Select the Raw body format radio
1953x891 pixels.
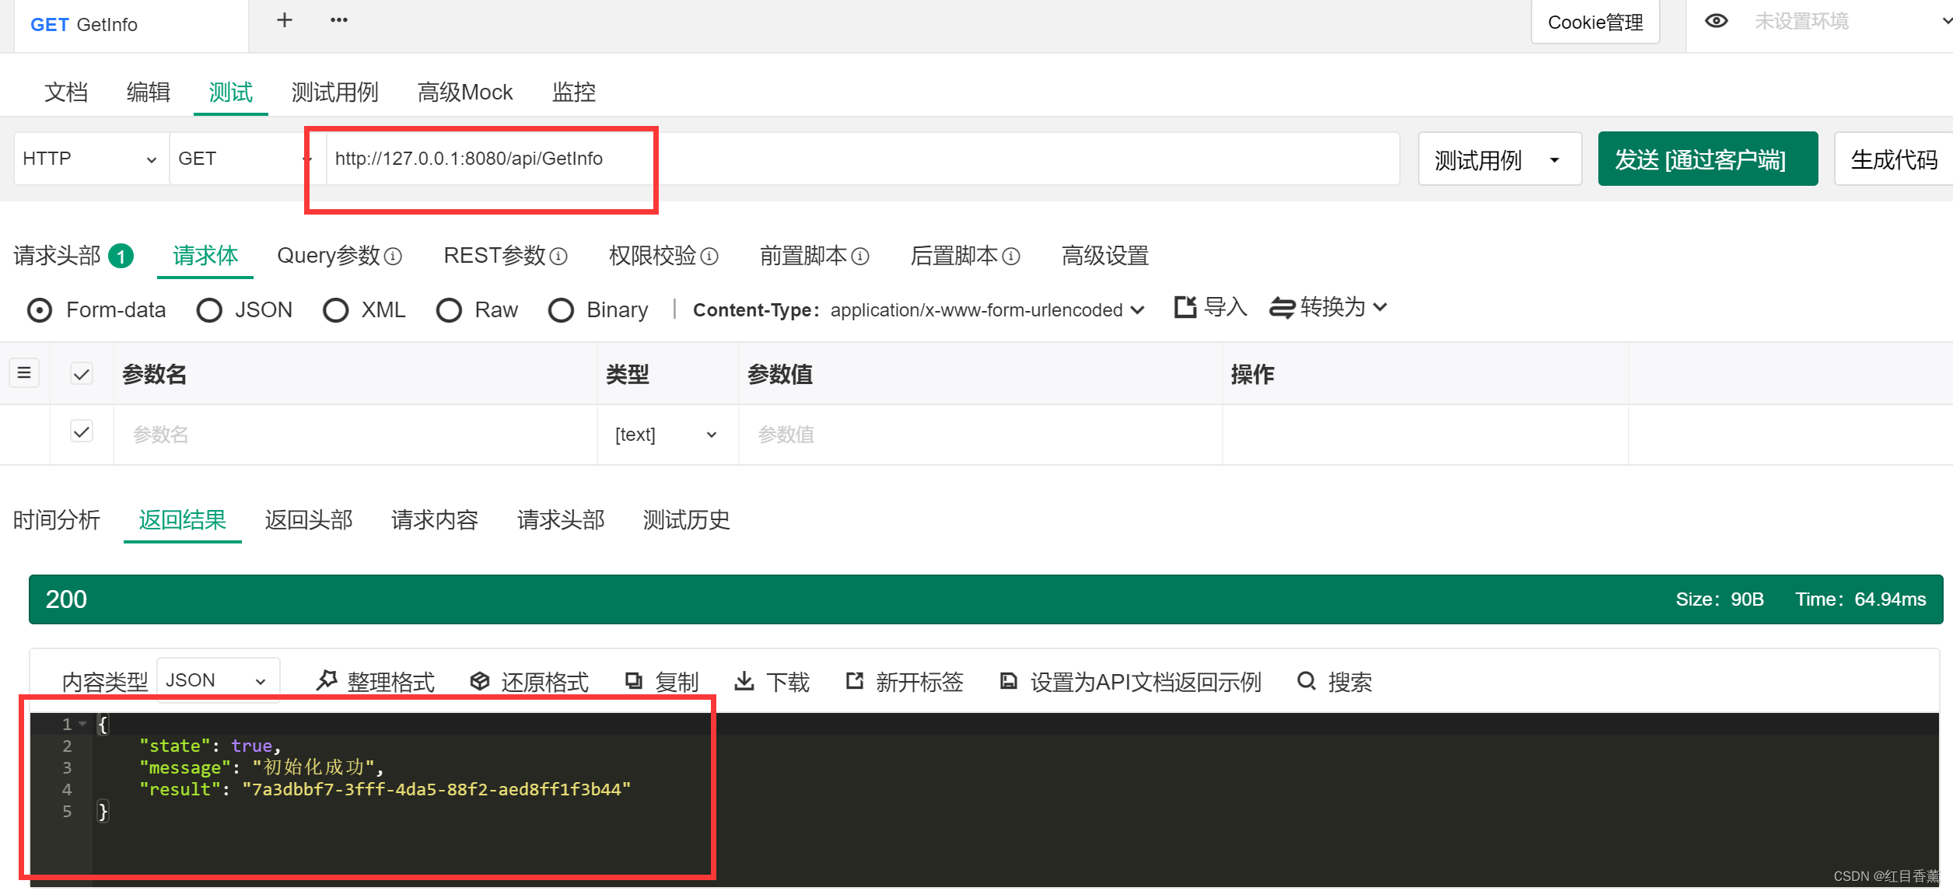(x=450, y=309)
